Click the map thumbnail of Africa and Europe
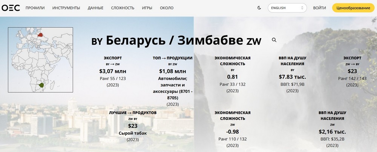The height and width of the screenshot is (152, 377). (x=40, y=60)
